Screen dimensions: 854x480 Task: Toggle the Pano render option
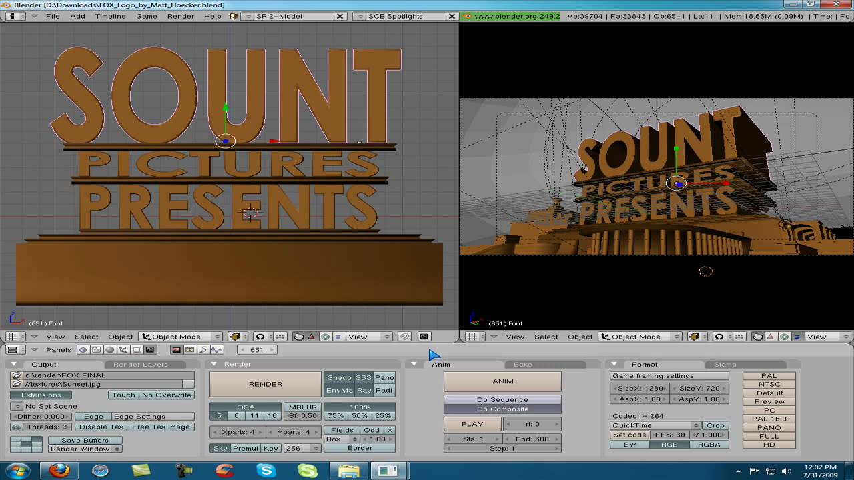pyautogui.click(x=384, y=377)
